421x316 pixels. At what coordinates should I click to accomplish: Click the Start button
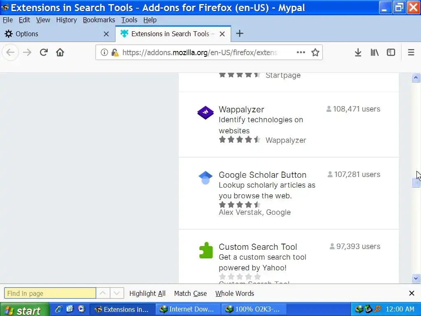[x=25, y=309]
